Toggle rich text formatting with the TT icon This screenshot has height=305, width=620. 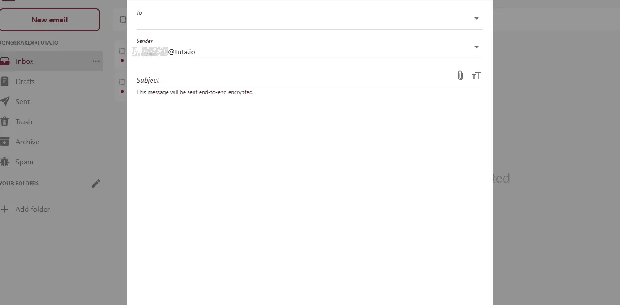(476, 75)
